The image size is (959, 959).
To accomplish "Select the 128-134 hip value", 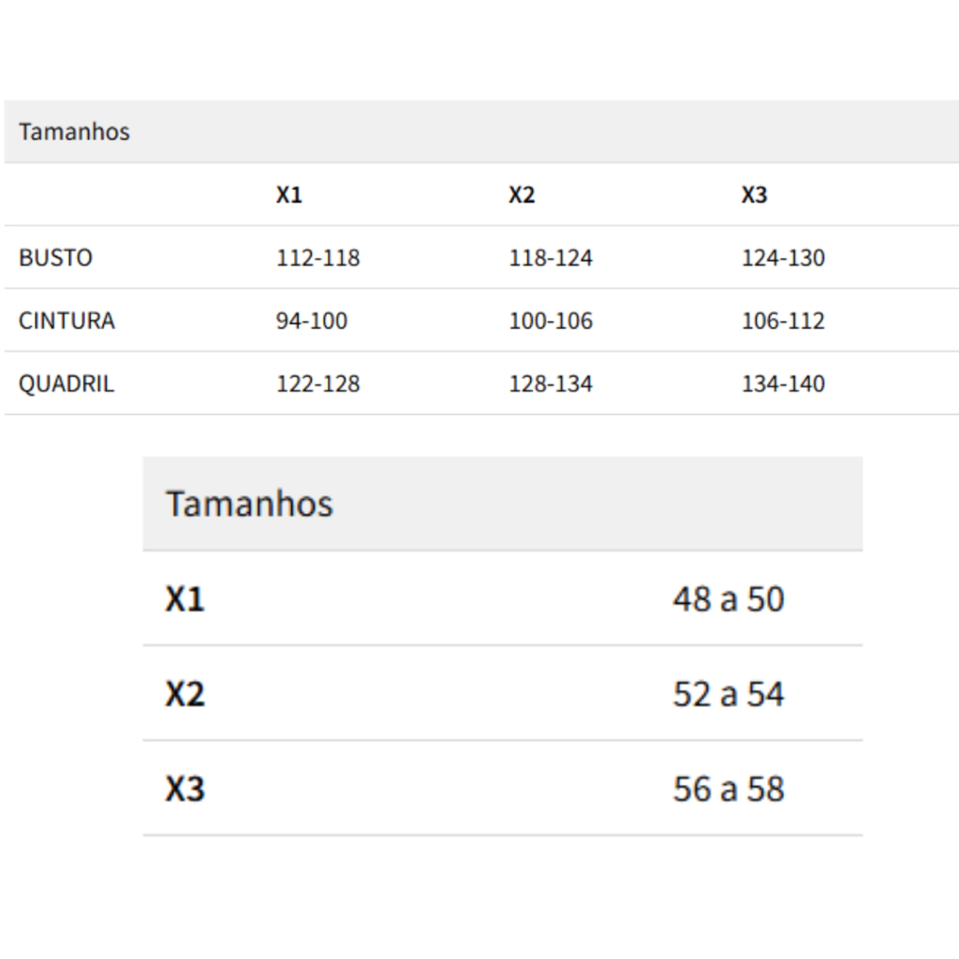I will click(x=551, y=383).
